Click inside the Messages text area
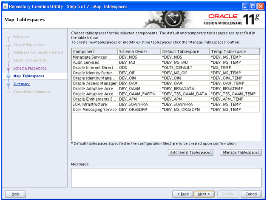 tap(166, 178)
